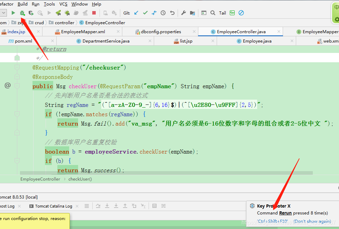The image size is (339, 229).
Task: Close the Tomcat Catalina Log tab
Action: point(77,206)
